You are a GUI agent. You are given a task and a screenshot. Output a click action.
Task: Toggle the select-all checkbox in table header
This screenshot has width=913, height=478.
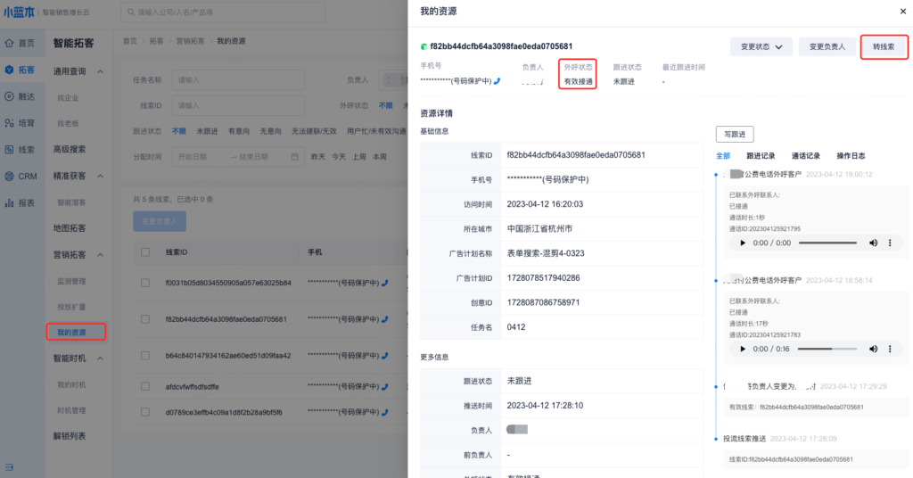(145, 252)
